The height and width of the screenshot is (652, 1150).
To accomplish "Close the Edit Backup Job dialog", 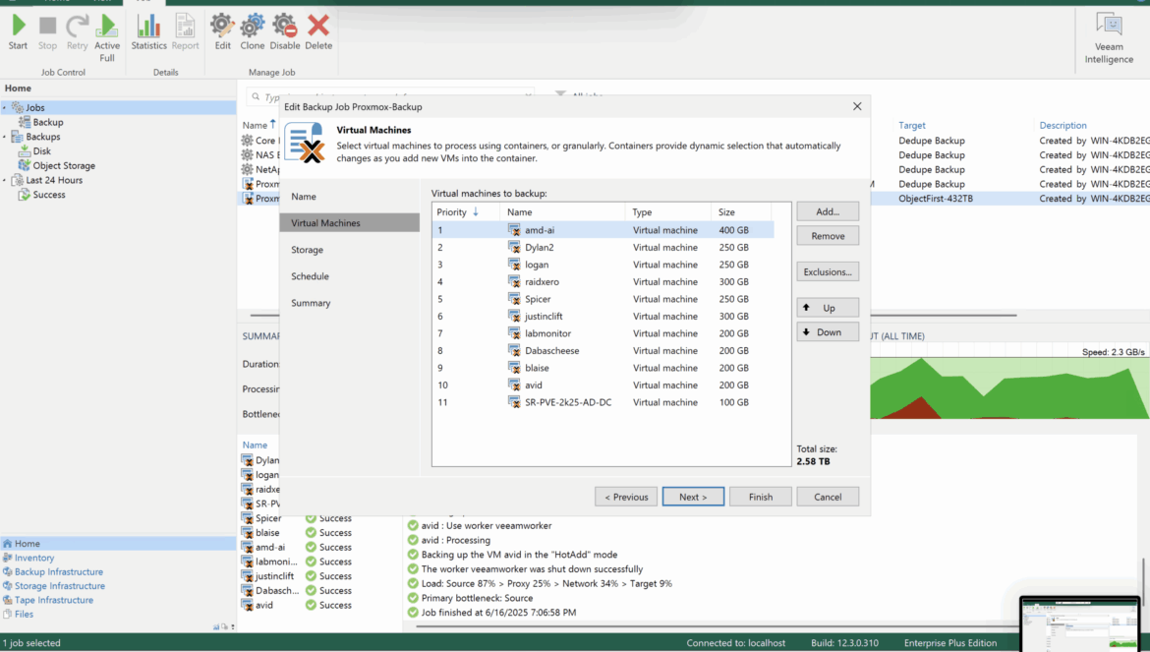I will tap(857, 106).
